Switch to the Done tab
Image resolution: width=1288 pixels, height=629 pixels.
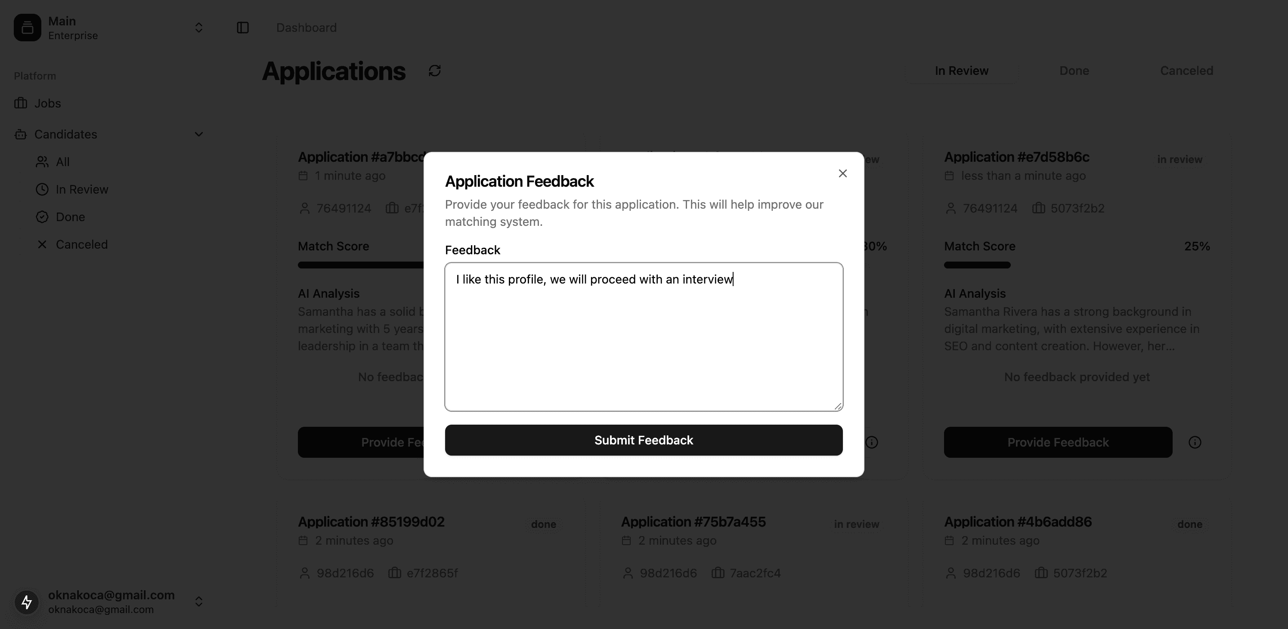click(x=1074, y=71)
